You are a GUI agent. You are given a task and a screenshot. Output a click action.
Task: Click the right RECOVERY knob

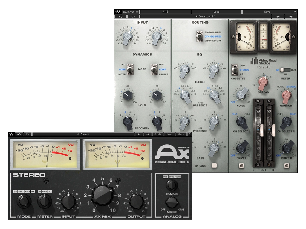tap(157, 122)
